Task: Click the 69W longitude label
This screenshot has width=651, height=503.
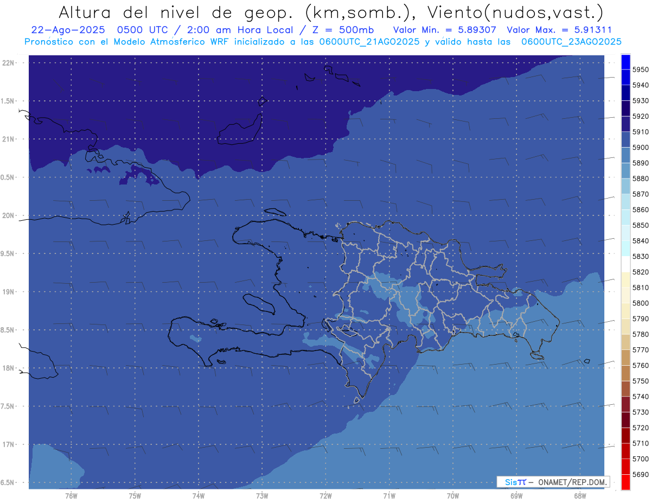Action: pos(516,496)
